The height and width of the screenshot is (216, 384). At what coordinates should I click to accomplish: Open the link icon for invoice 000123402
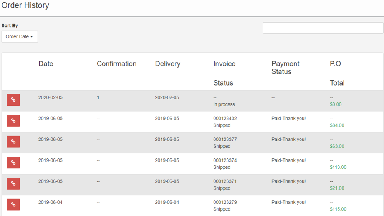[13, 121]
